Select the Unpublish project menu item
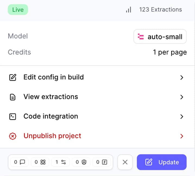Screen dimensions: 195x176 click(52, 136)
